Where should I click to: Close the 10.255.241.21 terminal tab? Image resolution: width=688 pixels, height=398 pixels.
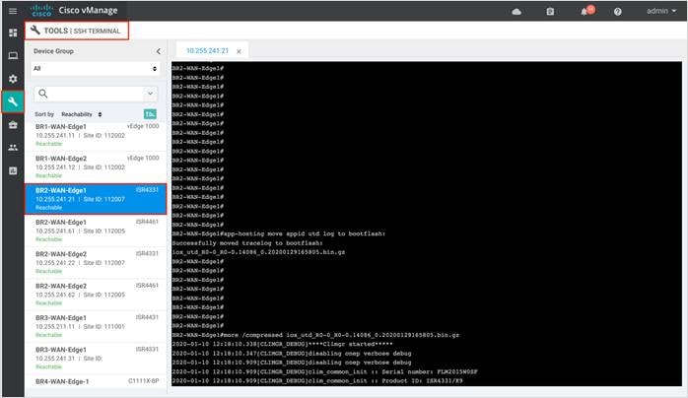[x=239, y=51]
